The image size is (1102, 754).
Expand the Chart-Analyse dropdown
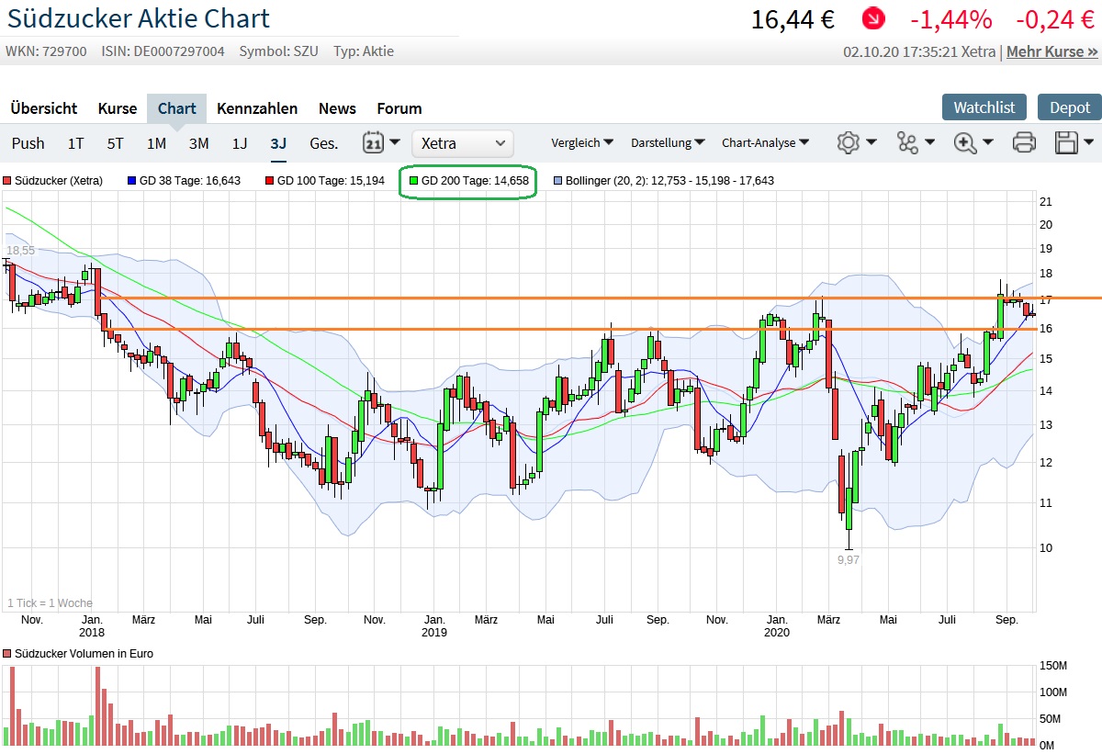tap(765, 143)
